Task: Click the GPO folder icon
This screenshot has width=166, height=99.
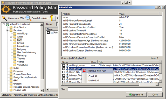Action: [x=11, y=81]
